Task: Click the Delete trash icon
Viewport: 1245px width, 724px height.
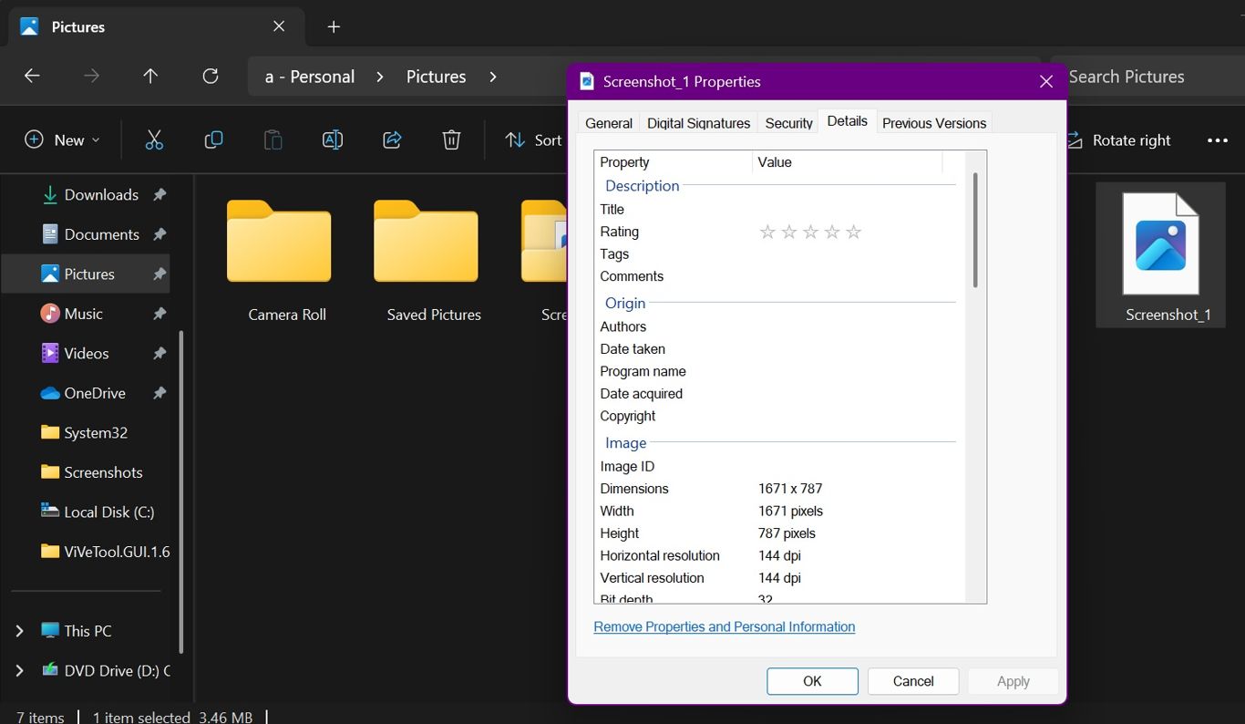Action: (450, 140)
